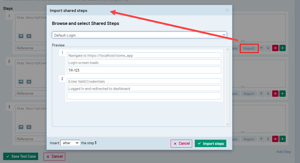
Task: Click the empty reference field in preview step 2
Action: (x=144, y=96)
